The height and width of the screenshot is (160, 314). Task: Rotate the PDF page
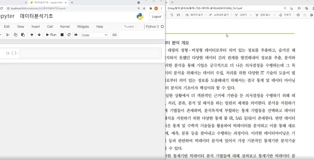(x=172, y=15)
